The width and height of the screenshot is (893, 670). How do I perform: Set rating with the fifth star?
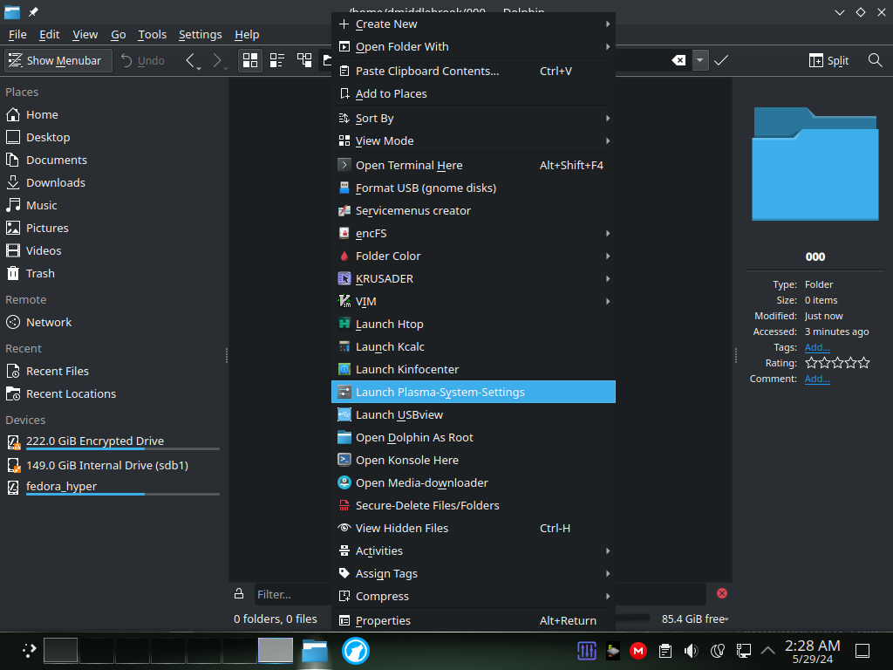[864, 363]
